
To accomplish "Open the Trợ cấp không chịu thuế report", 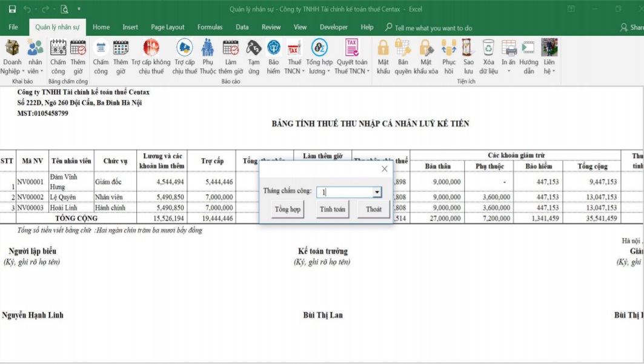I will 151,48.
